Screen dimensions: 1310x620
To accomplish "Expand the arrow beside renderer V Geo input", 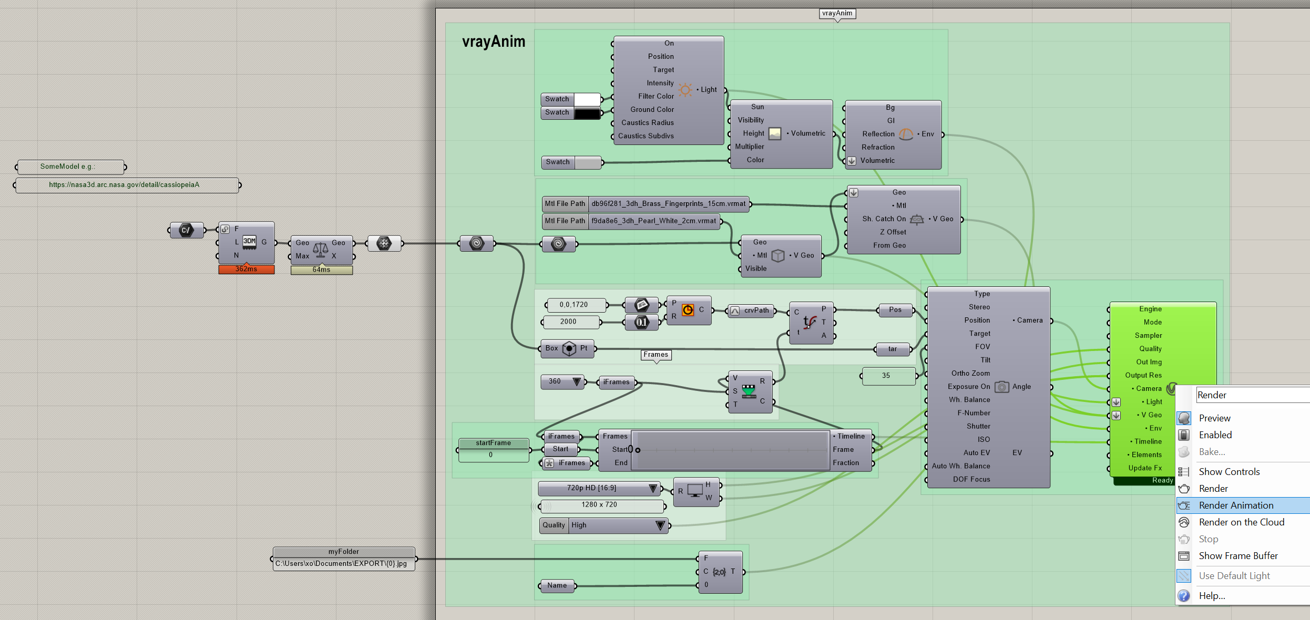I will click(1117, 416).
